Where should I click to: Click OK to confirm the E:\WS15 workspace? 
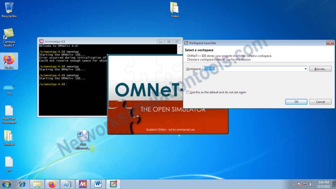pyautogui.click(x=296, y=101)
